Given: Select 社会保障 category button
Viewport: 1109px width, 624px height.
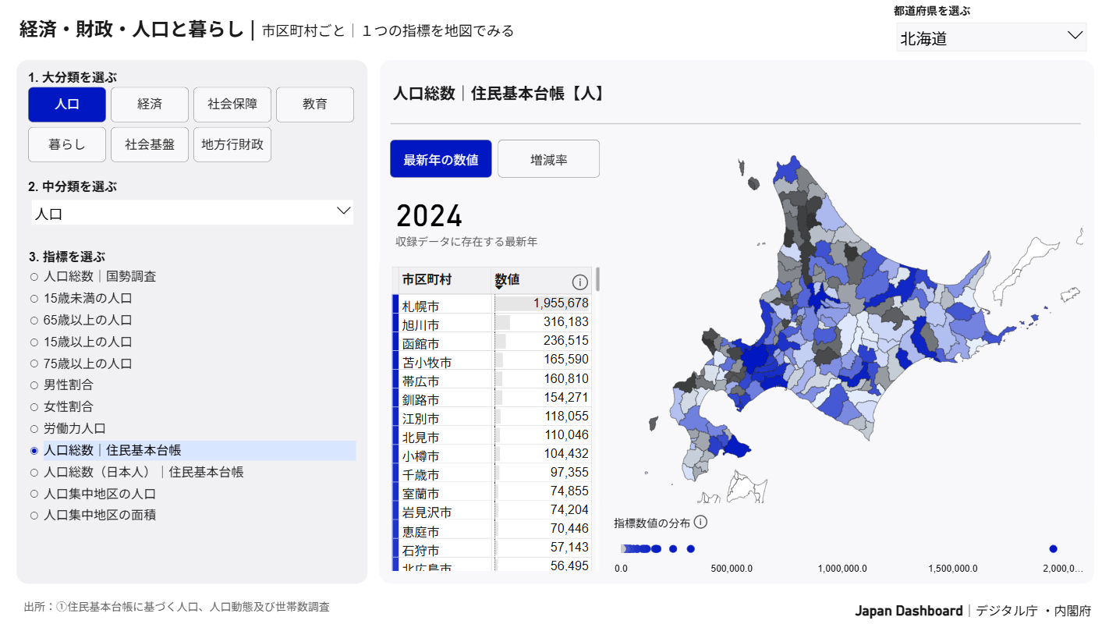Looking at the screenshot, I should click(232, 105).
